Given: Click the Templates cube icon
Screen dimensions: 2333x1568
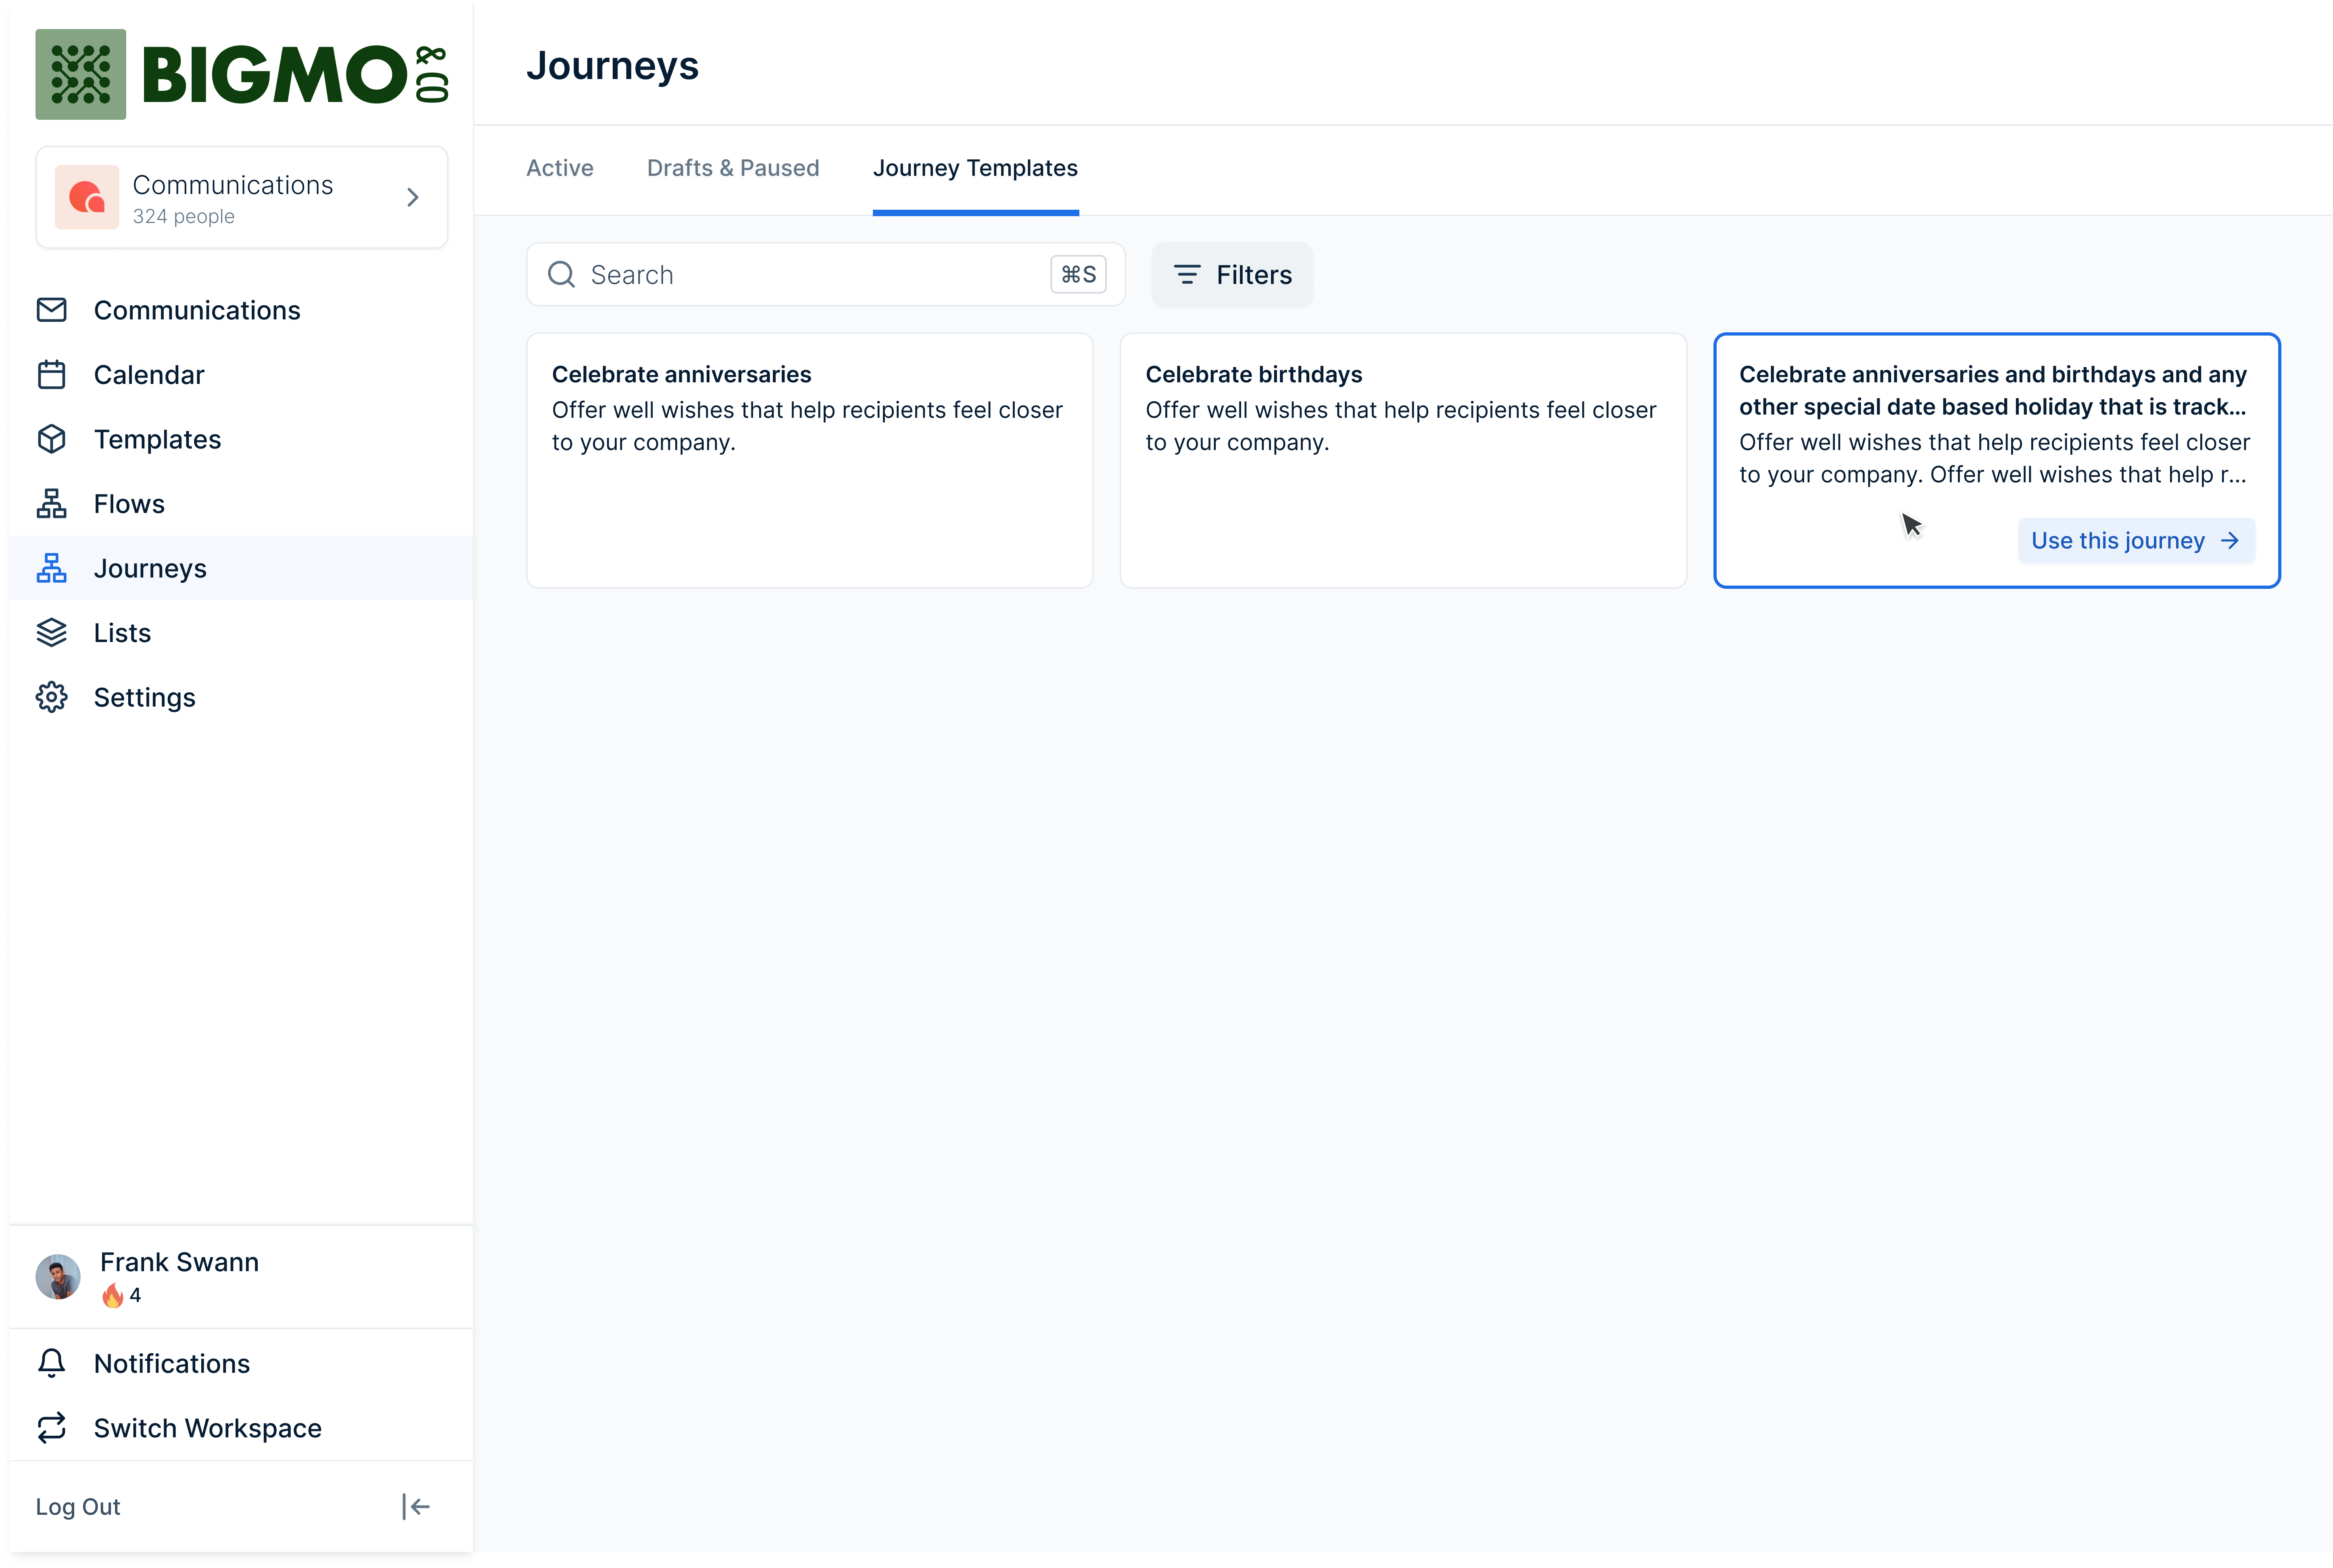Looking at the screenshot, I should 51,439.
